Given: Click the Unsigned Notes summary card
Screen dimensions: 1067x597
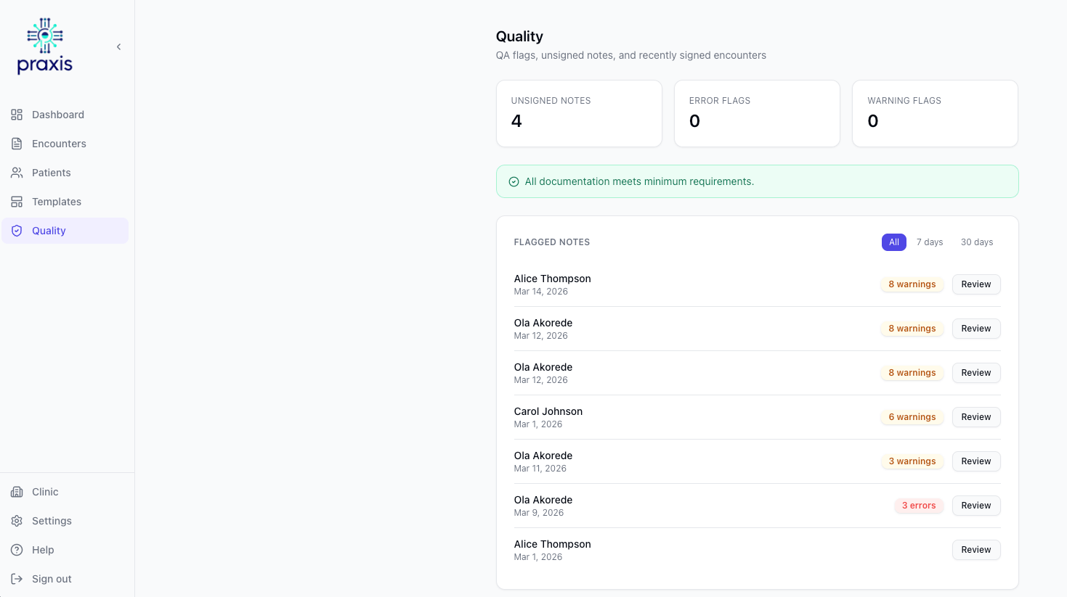Looking at the screenshot, I should pos(579,113).
